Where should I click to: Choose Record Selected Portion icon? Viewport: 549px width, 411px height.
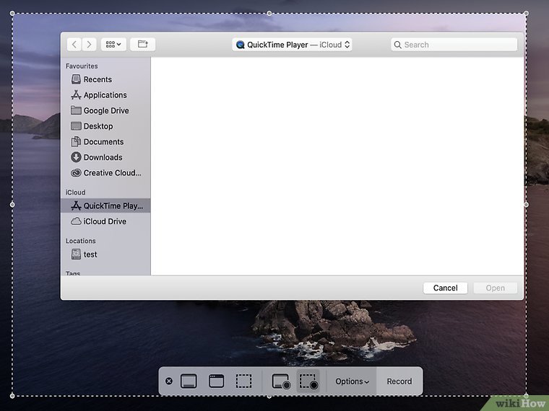tap(308, 381)
